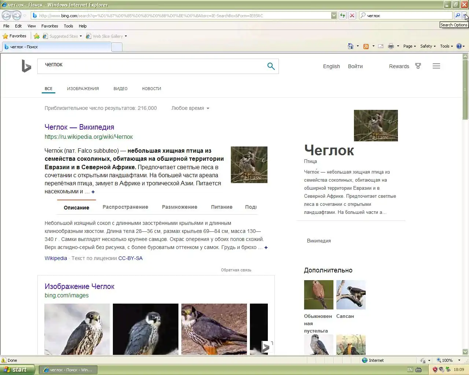The image size is (469, 375).
Task: Click the EN language indicator in tray
Action: (x=410, y=370)
